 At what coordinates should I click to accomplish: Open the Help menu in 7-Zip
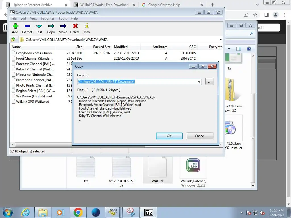[74, 18]
